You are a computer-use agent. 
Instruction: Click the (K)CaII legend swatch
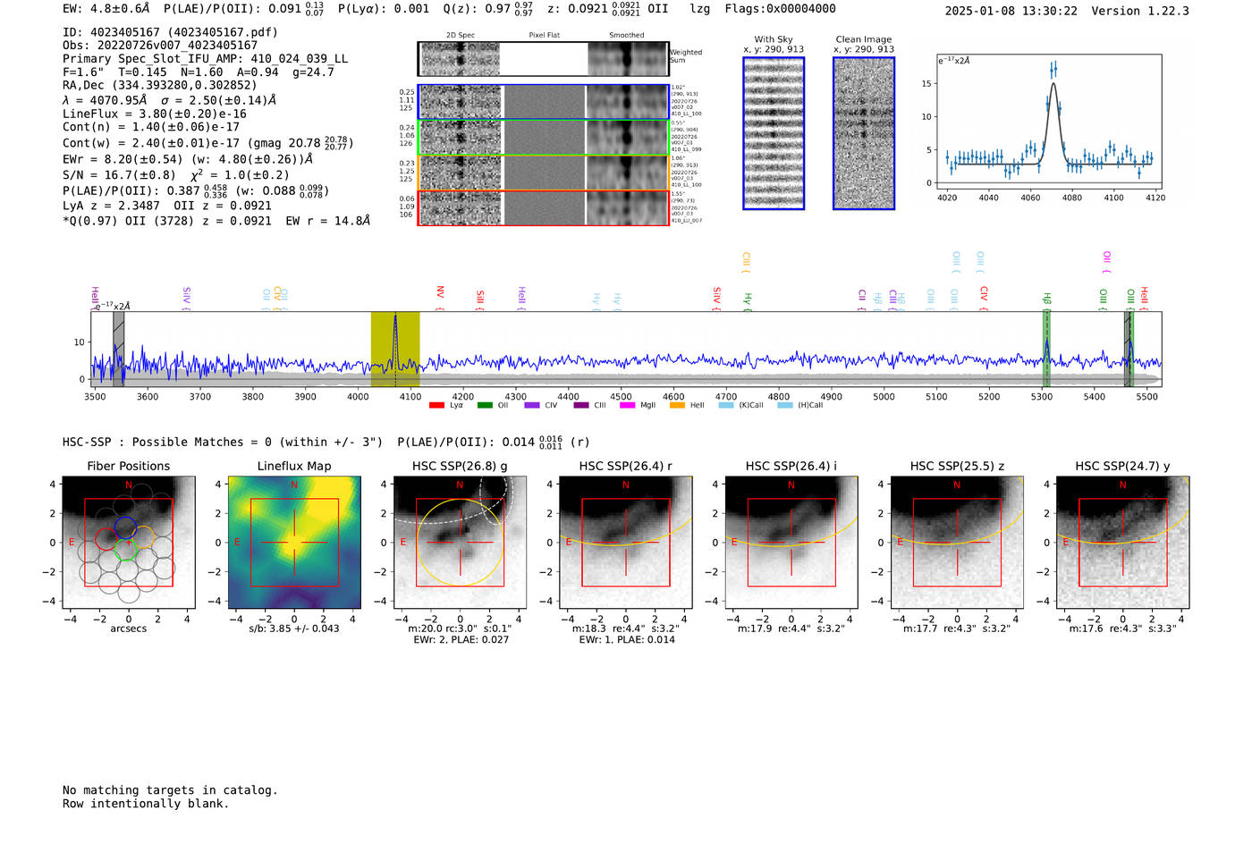[726, 406]
